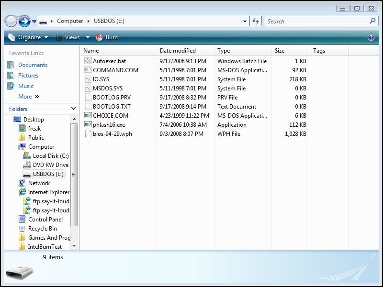Minimize the Explorer window
383x287 pixels.
342,9
